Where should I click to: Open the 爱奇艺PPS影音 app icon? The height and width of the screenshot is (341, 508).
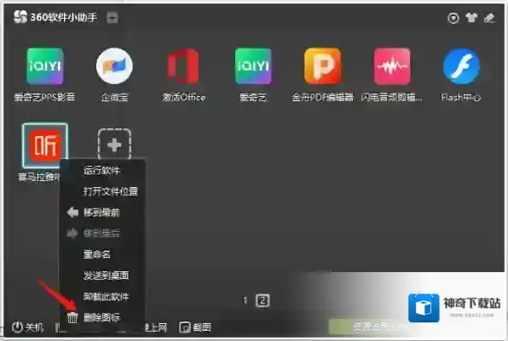point(44,66)
